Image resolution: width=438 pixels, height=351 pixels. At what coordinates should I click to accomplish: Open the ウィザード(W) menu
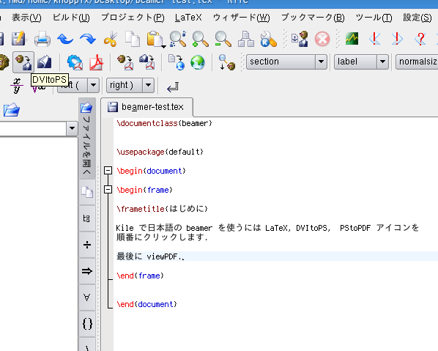[242, 18]
